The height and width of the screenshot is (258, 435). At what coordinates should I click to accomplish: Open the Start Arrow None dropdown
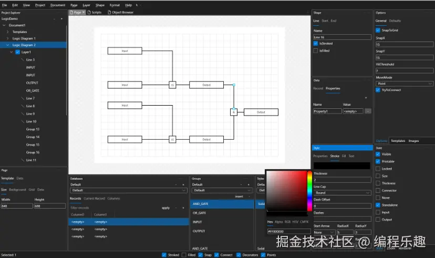coord(324,232)
